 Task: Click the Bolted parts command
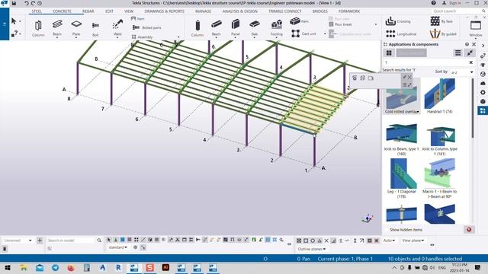coord(147,27)
